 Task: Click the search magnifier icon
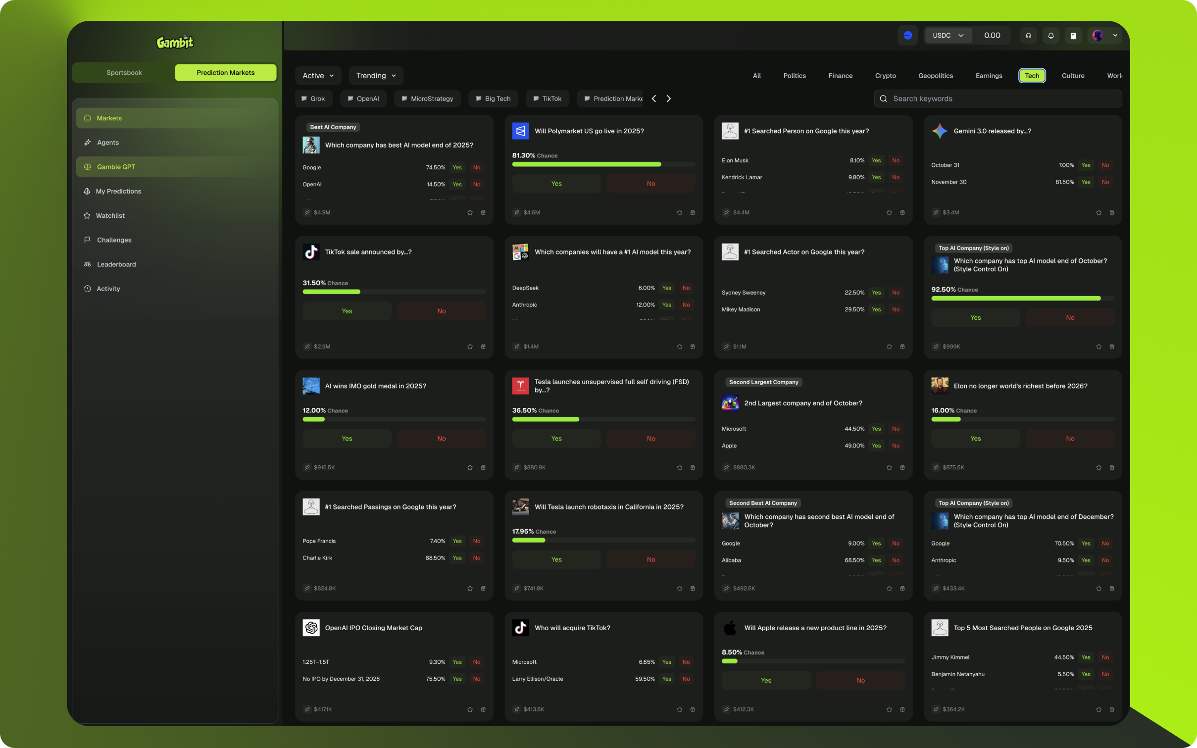(883, 99)
